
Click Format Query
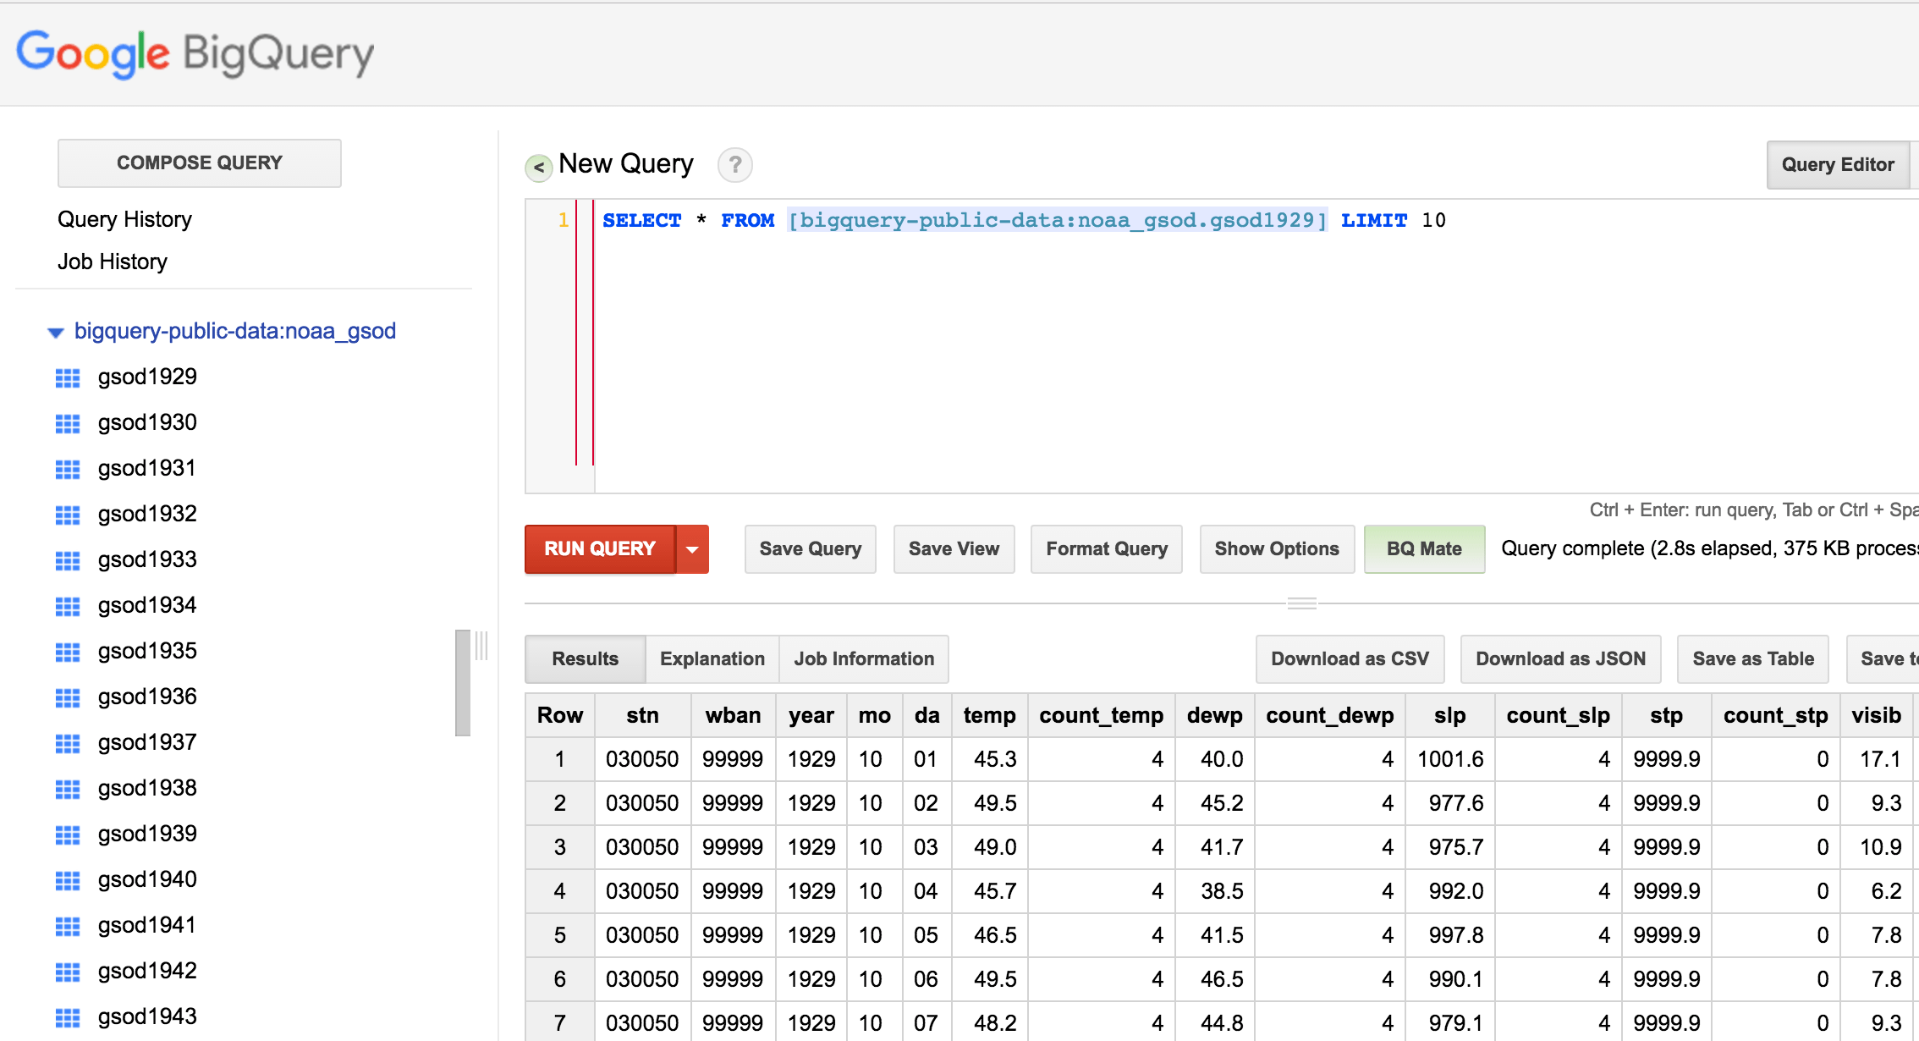[x=1107, y=549]
